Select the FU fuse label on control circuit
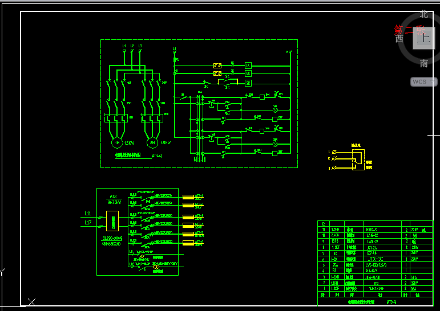This screenshot has height=311, width=440. (x=177, y=60)
